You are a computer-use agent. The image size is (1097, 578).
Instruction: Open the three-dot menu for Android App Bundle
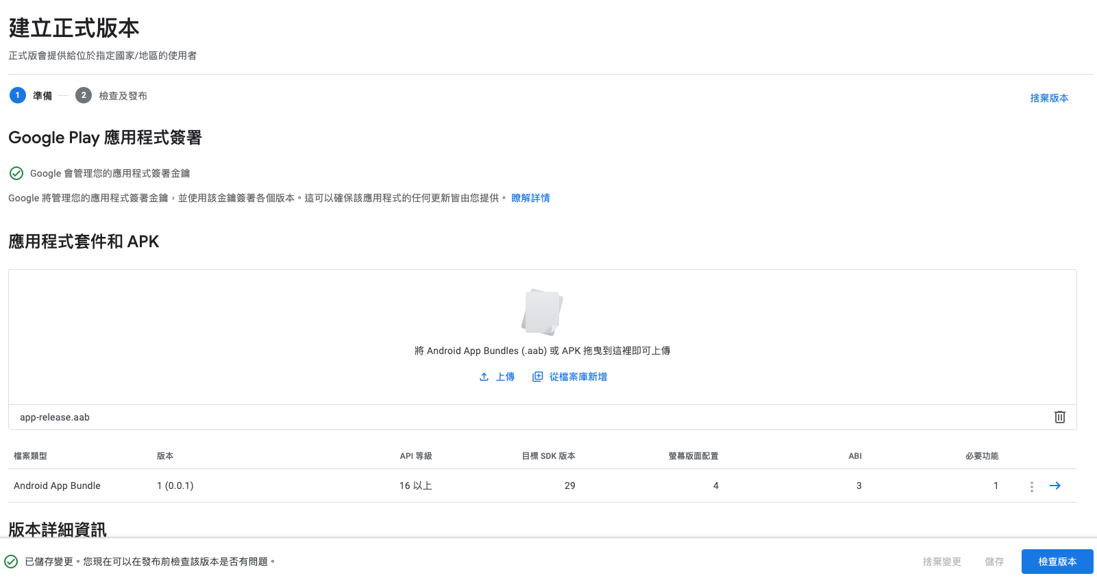coord(1031,486)
